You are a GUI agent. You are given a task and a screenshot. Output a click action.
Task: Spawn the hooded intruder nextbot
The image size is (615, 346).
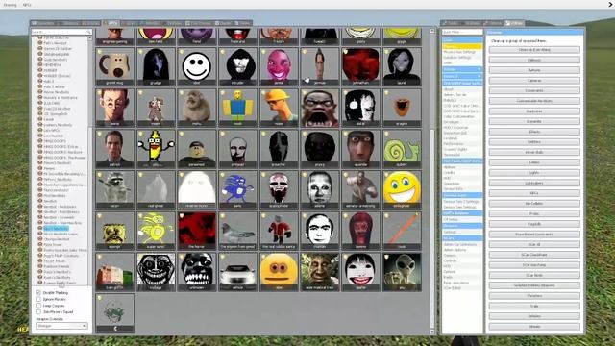click(237, 66)
